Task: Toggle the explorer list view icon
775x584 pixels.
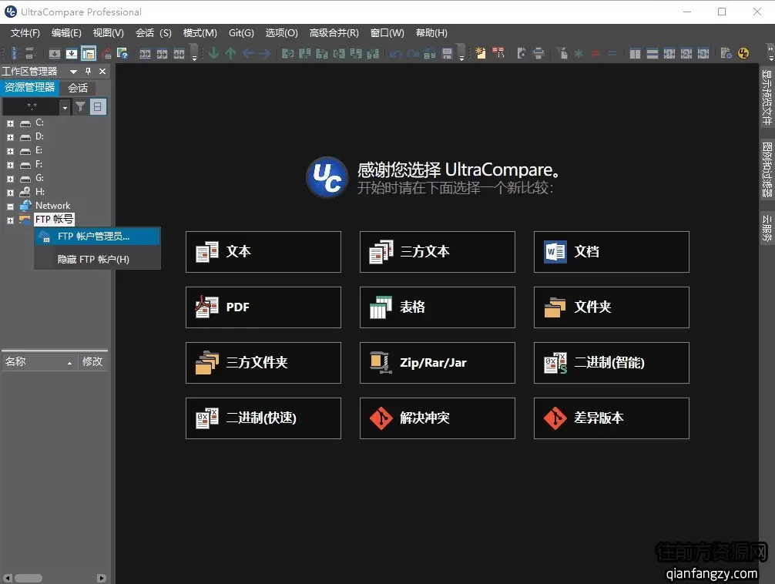Action: click(98, 106)
